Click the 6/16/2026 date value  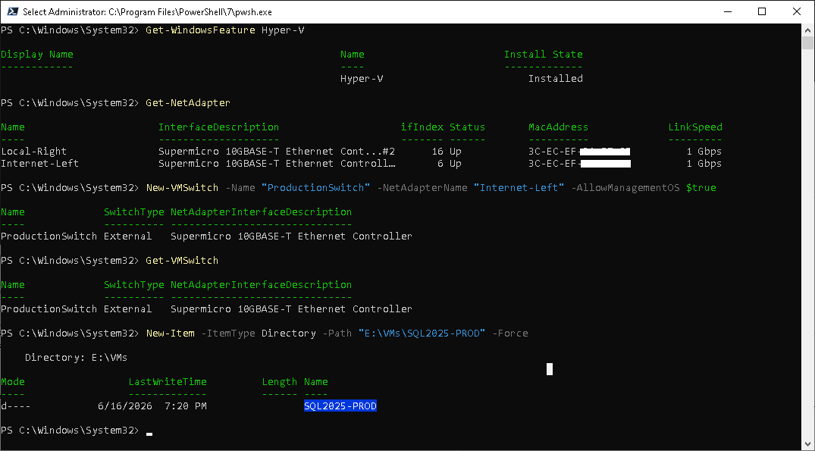(x=125, y=406)
